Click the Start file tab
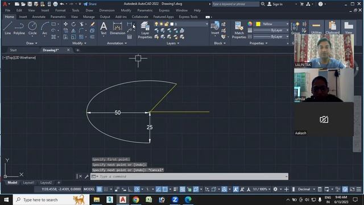Viewport: 364px width, 205px height. pos(13,50)
